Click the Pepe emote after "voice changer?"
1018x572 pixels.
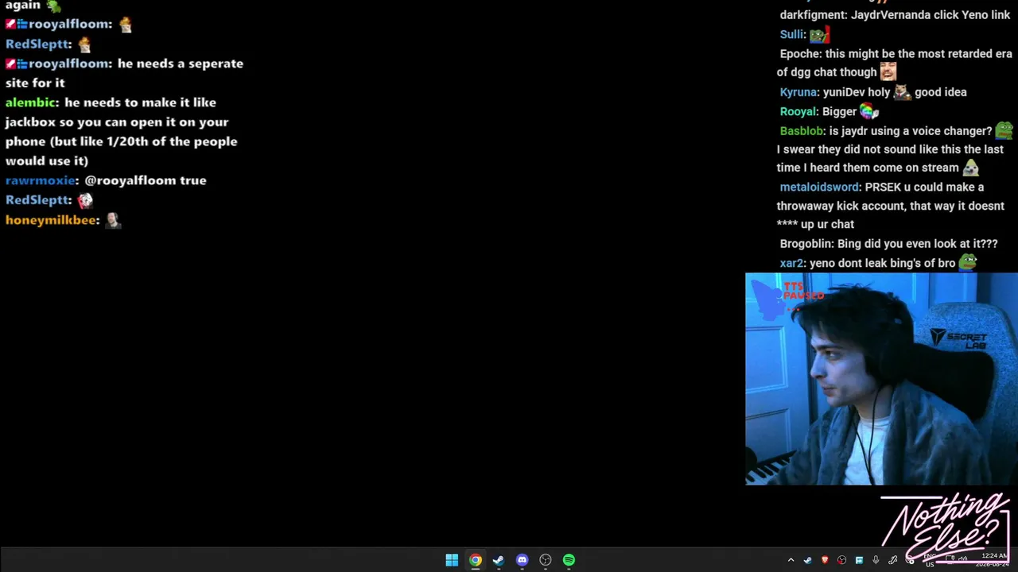click(1004, 129)
